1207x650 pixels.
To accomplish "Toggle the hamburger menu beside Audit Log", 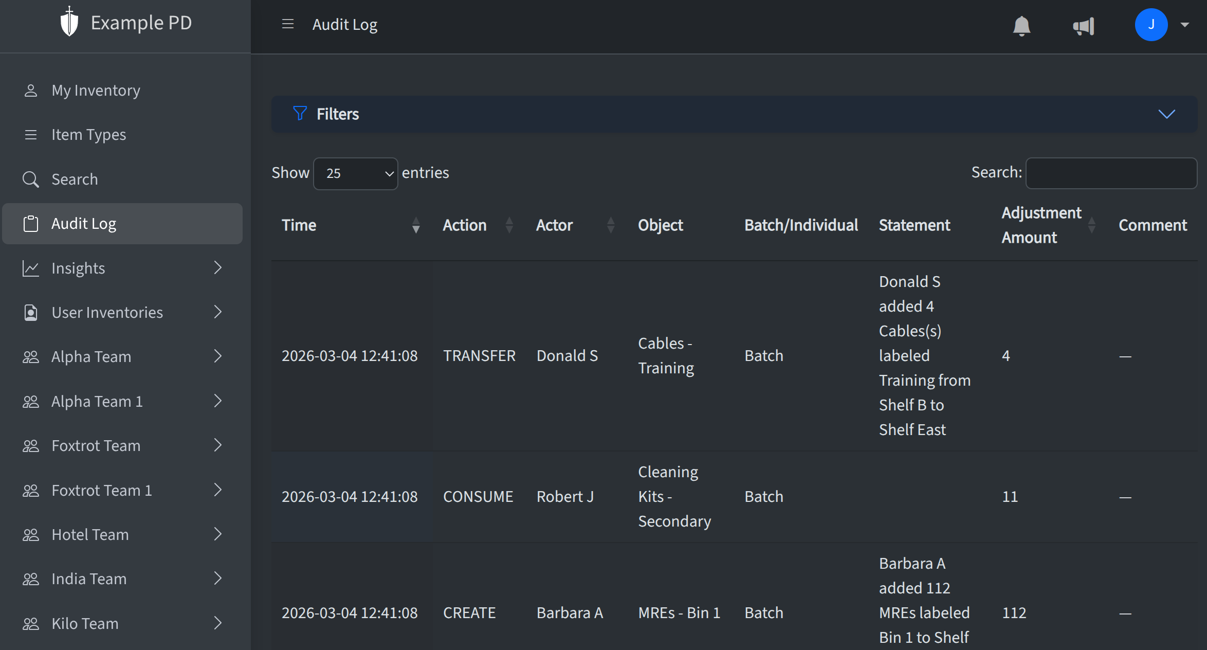I will [x=287, y=24].
